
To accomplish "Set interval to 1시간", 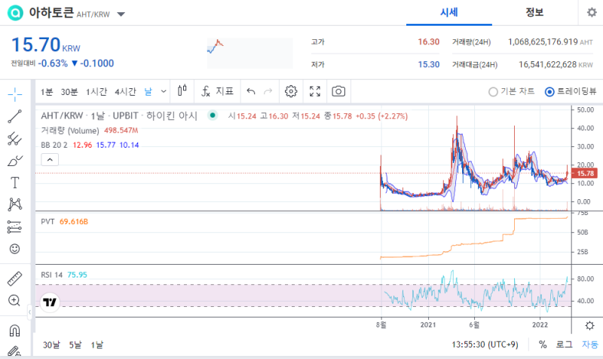I will point(96,91).
